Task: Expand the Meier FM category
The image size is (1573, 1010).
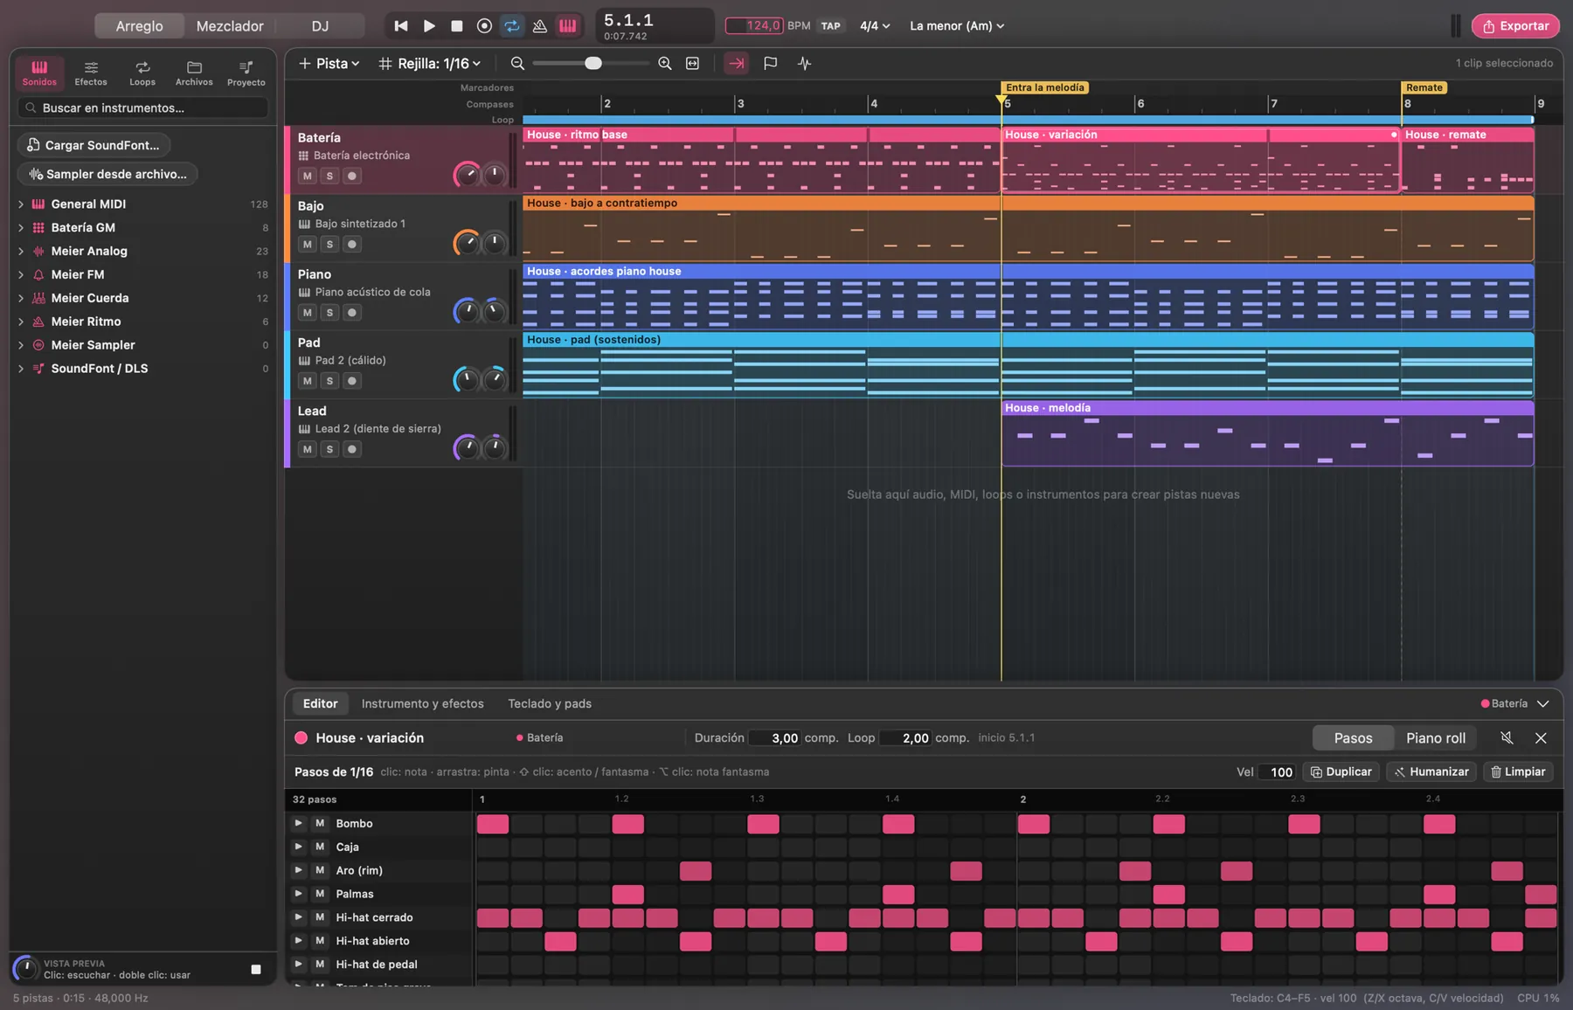Action: tap(21, 274)
